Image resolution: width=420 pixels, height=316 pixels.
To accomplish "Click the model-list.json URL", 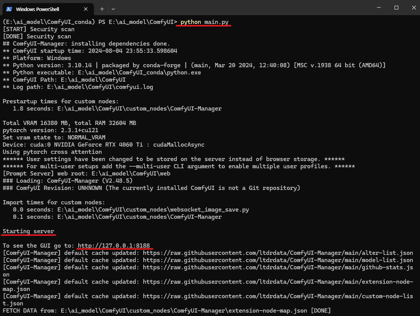I will coord(278,260).
